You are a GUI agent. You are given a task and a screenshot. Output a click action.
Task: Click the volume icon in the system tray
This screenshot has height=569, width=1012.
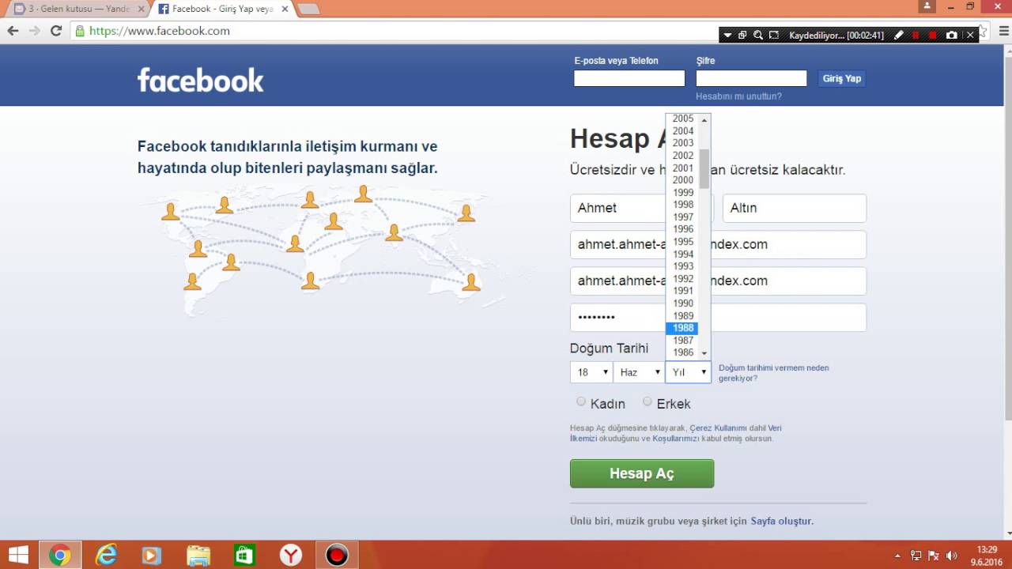pos(951,556)
